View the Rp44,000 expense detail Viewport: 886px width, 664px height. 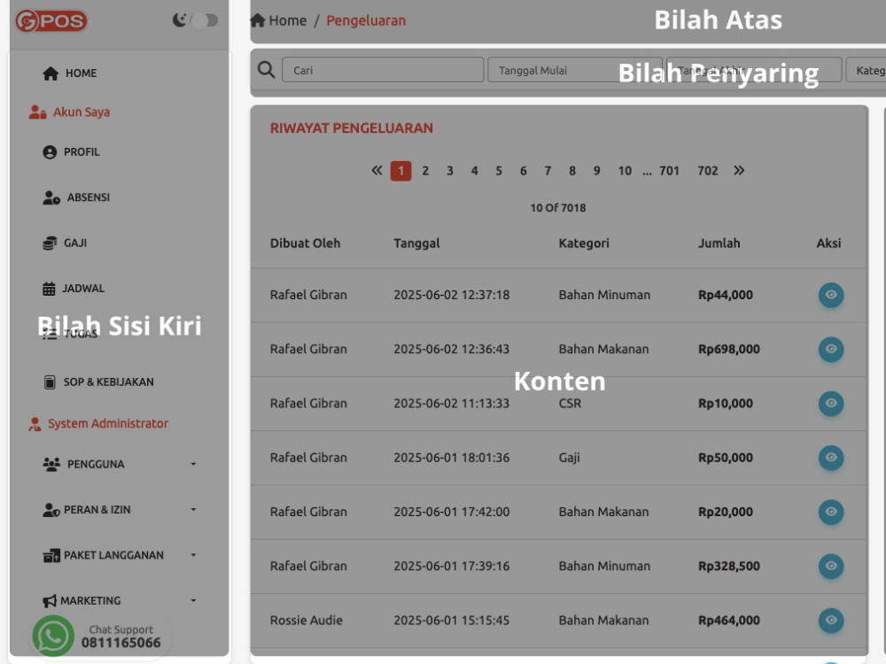[x=831, y=295]
